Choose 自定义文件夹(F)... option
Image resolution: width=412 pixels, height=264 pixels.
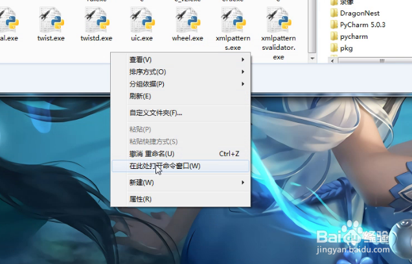tap(181, 113)
